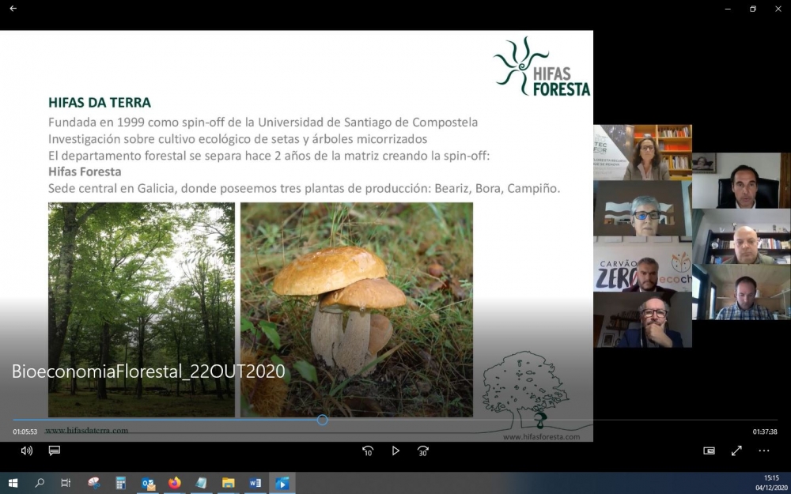This screenshot has height=494, width=791.
Task: Launch Snipping Tool from the taskbar
Action: tap(94, 483)
